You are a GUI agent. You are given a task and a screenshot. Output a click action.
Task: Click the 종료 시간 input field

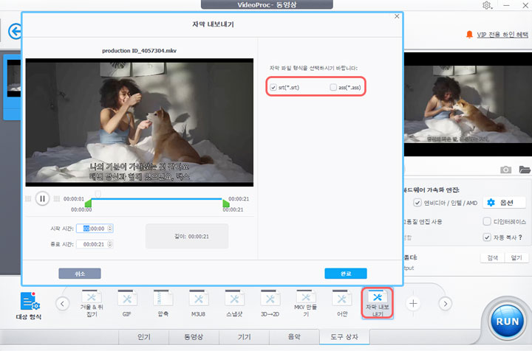(95, 244)
